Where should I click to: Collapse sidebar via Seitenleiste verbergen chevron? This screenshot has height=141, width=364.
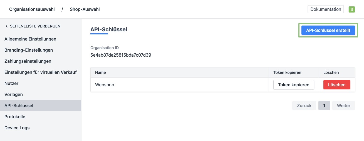tap(7, 26)
